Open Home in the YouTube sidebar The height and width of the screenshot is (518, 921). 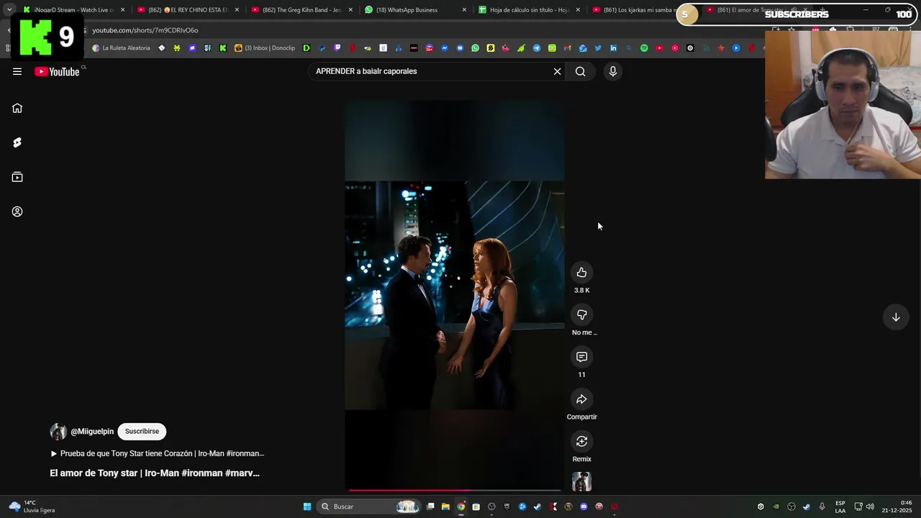(x=17, y=108)
